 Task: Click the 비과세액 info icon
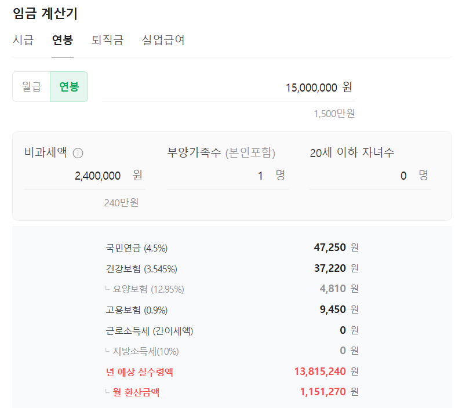pyautogui.click(x=78, y=153)
